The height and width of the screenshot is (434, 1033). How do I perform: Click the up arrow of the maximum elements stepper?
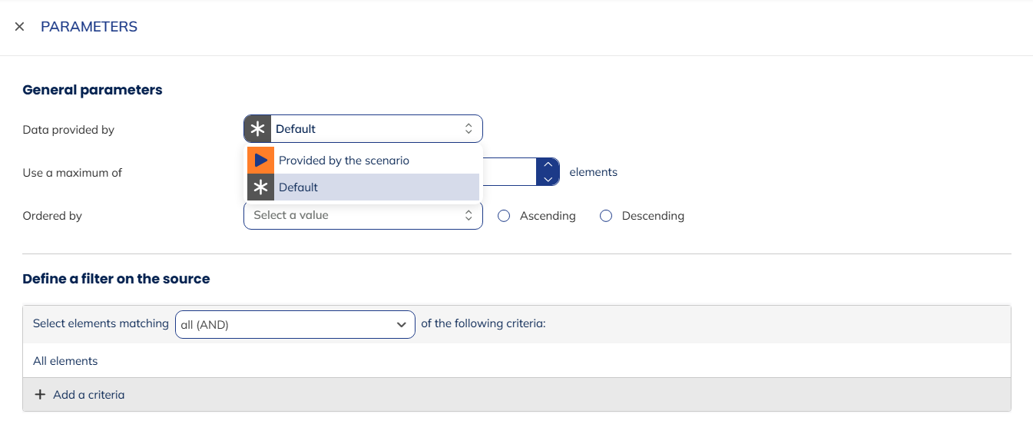[547, 164]
